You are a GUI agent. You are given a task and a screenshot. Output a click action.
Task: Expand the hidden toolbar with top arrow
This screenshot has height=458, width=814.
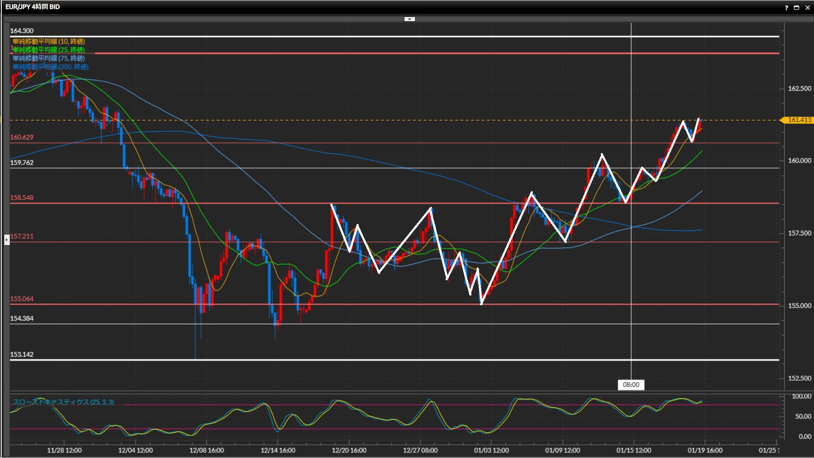(410, 19)
